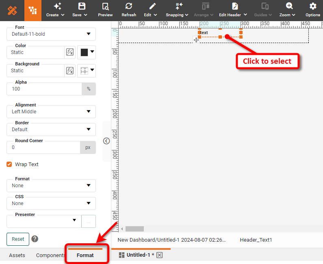The image size is (323, 264).
Task: Click the New Dashboard/Untitled-1 status text
Action: 171,240
